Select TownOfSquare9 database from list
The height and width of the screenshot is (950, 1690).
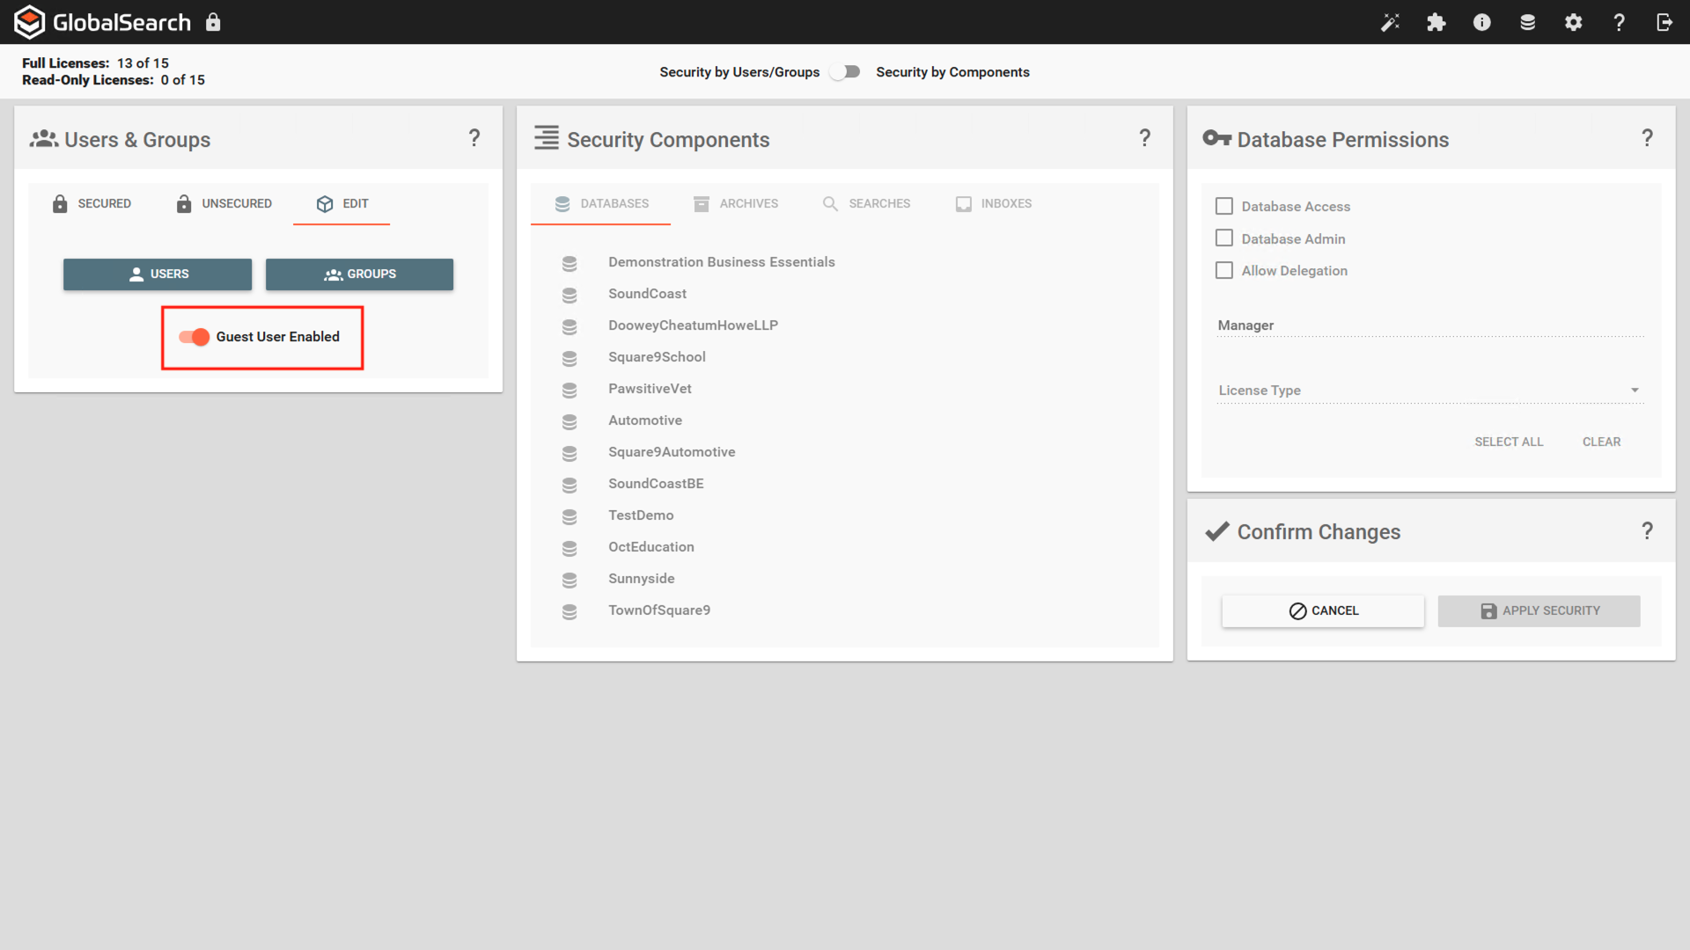658,609
